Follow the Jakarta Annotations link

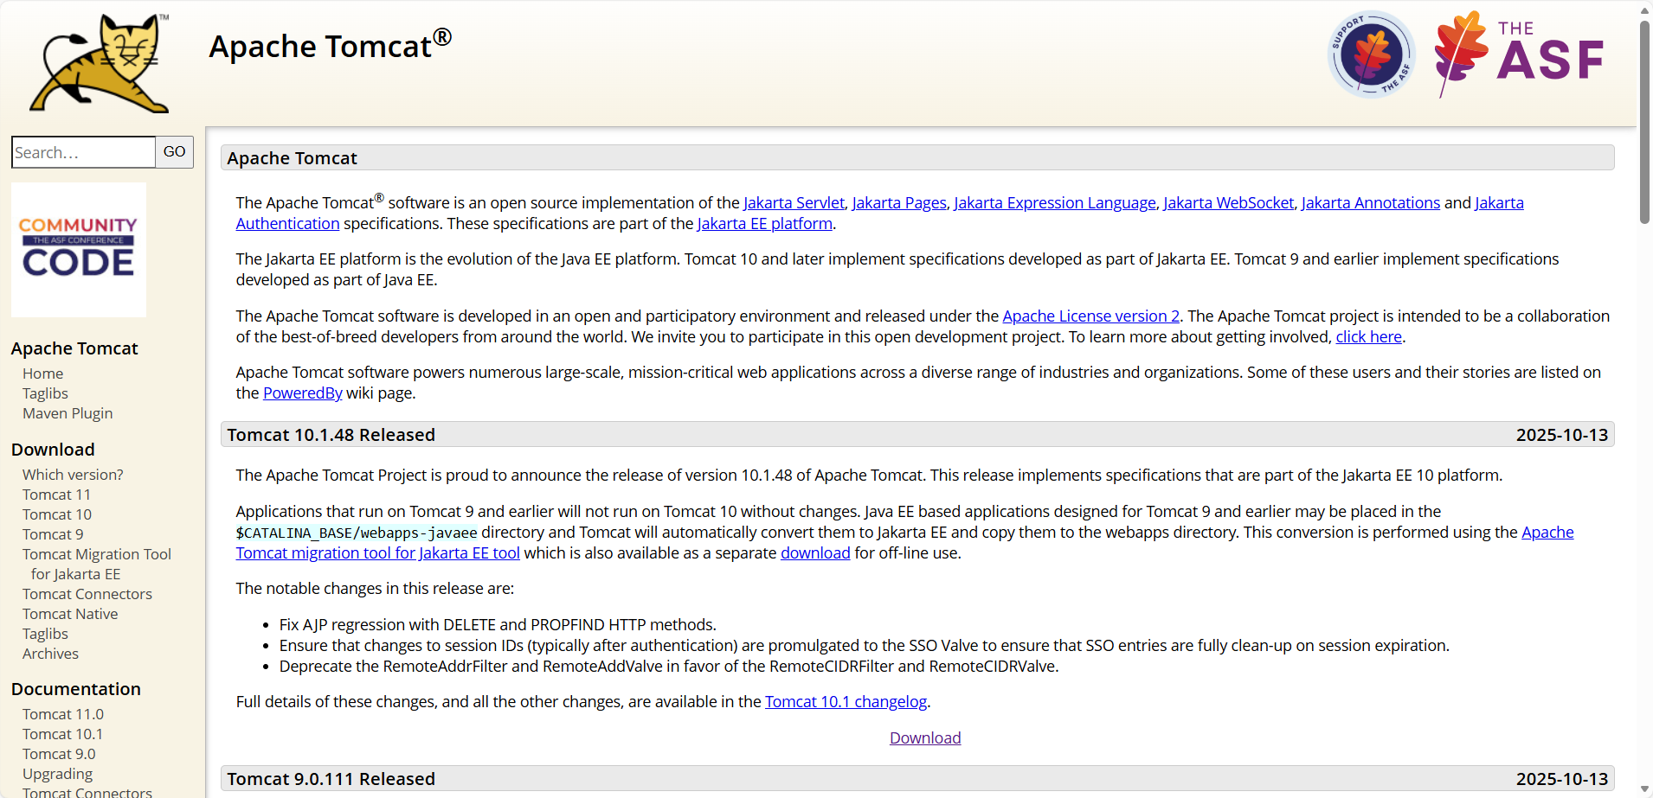coord(1371,203)
